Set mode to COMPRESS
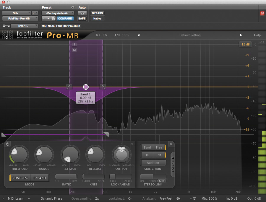 (20, 178)
